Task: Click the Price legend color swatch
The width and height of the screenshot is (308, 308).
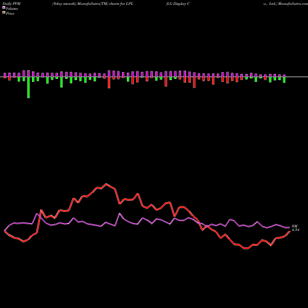Action: [4, 12]
